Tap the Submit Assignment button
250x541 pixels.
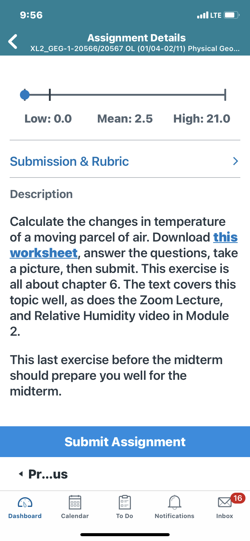pyautogui.click(x=125, y=442)
